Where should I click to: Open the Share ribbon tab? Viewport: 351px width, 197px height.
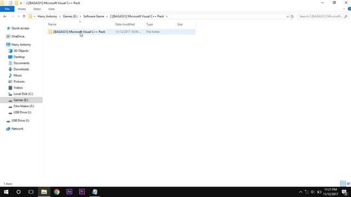(37, 9)
